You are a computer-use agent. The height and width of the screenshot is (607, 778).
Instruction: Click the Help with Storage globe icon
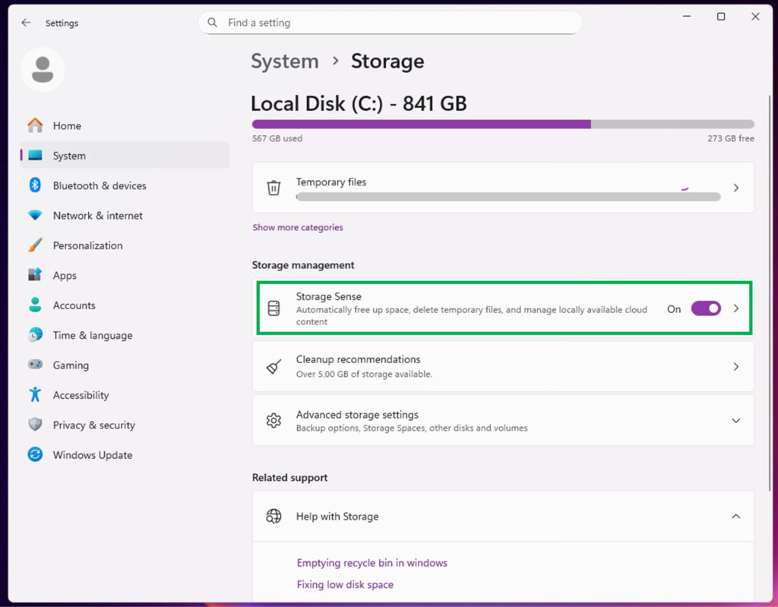pos(274,516)
